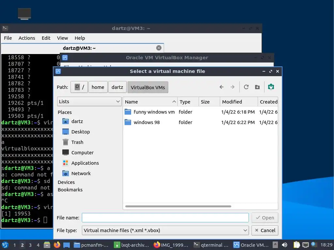Switch to qterminal taskbar entry
The image size is (334, 250).
tap(211, 245)
